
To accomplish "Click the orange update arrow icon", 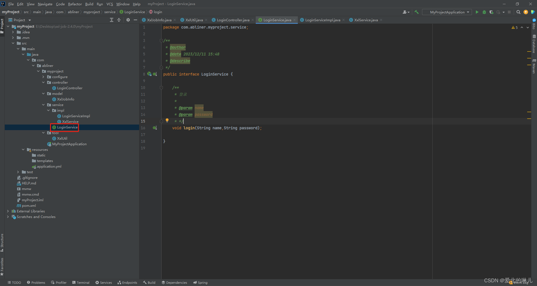I will coord(526,12).
